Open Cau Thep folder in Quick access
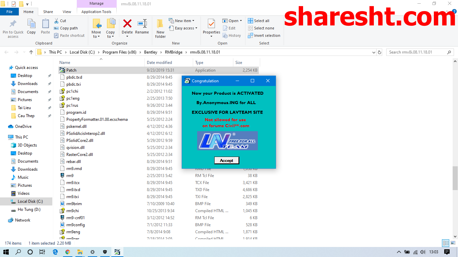 26,116
